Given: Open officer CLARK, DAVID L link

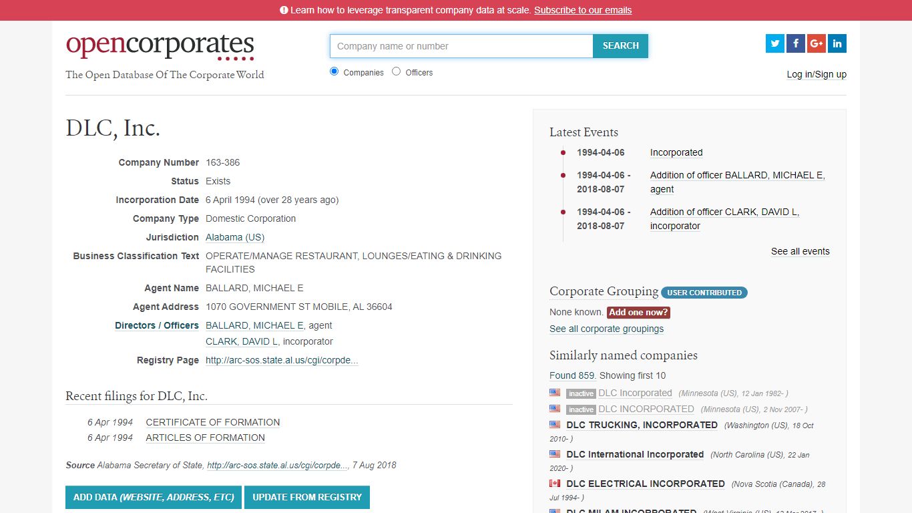Looking at the screenshot, I should (x=242, y=341).
